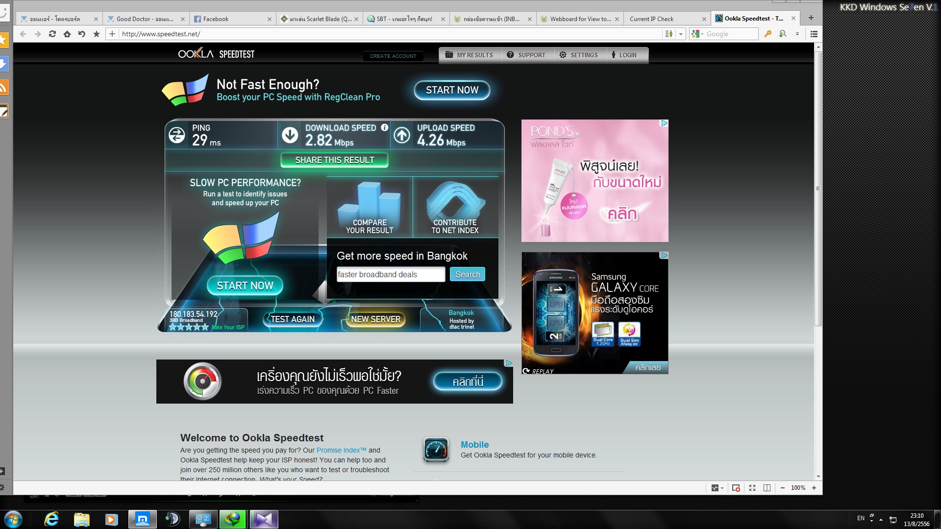941x529 pixels.
Task: Open the browser main menu list icon
Action: tap(814, 34)
